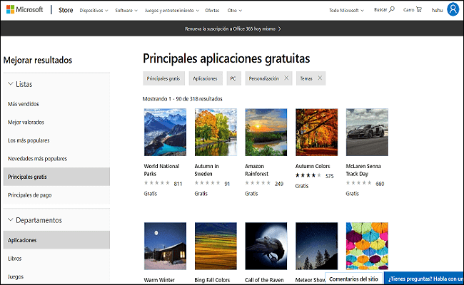
Task: Click World National Parks 811 rating stars
Action: click(x=156, y=183)
